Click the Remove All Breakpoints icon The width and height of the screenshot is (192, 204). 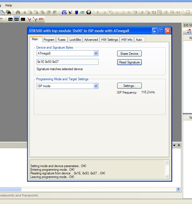(172, 12)
